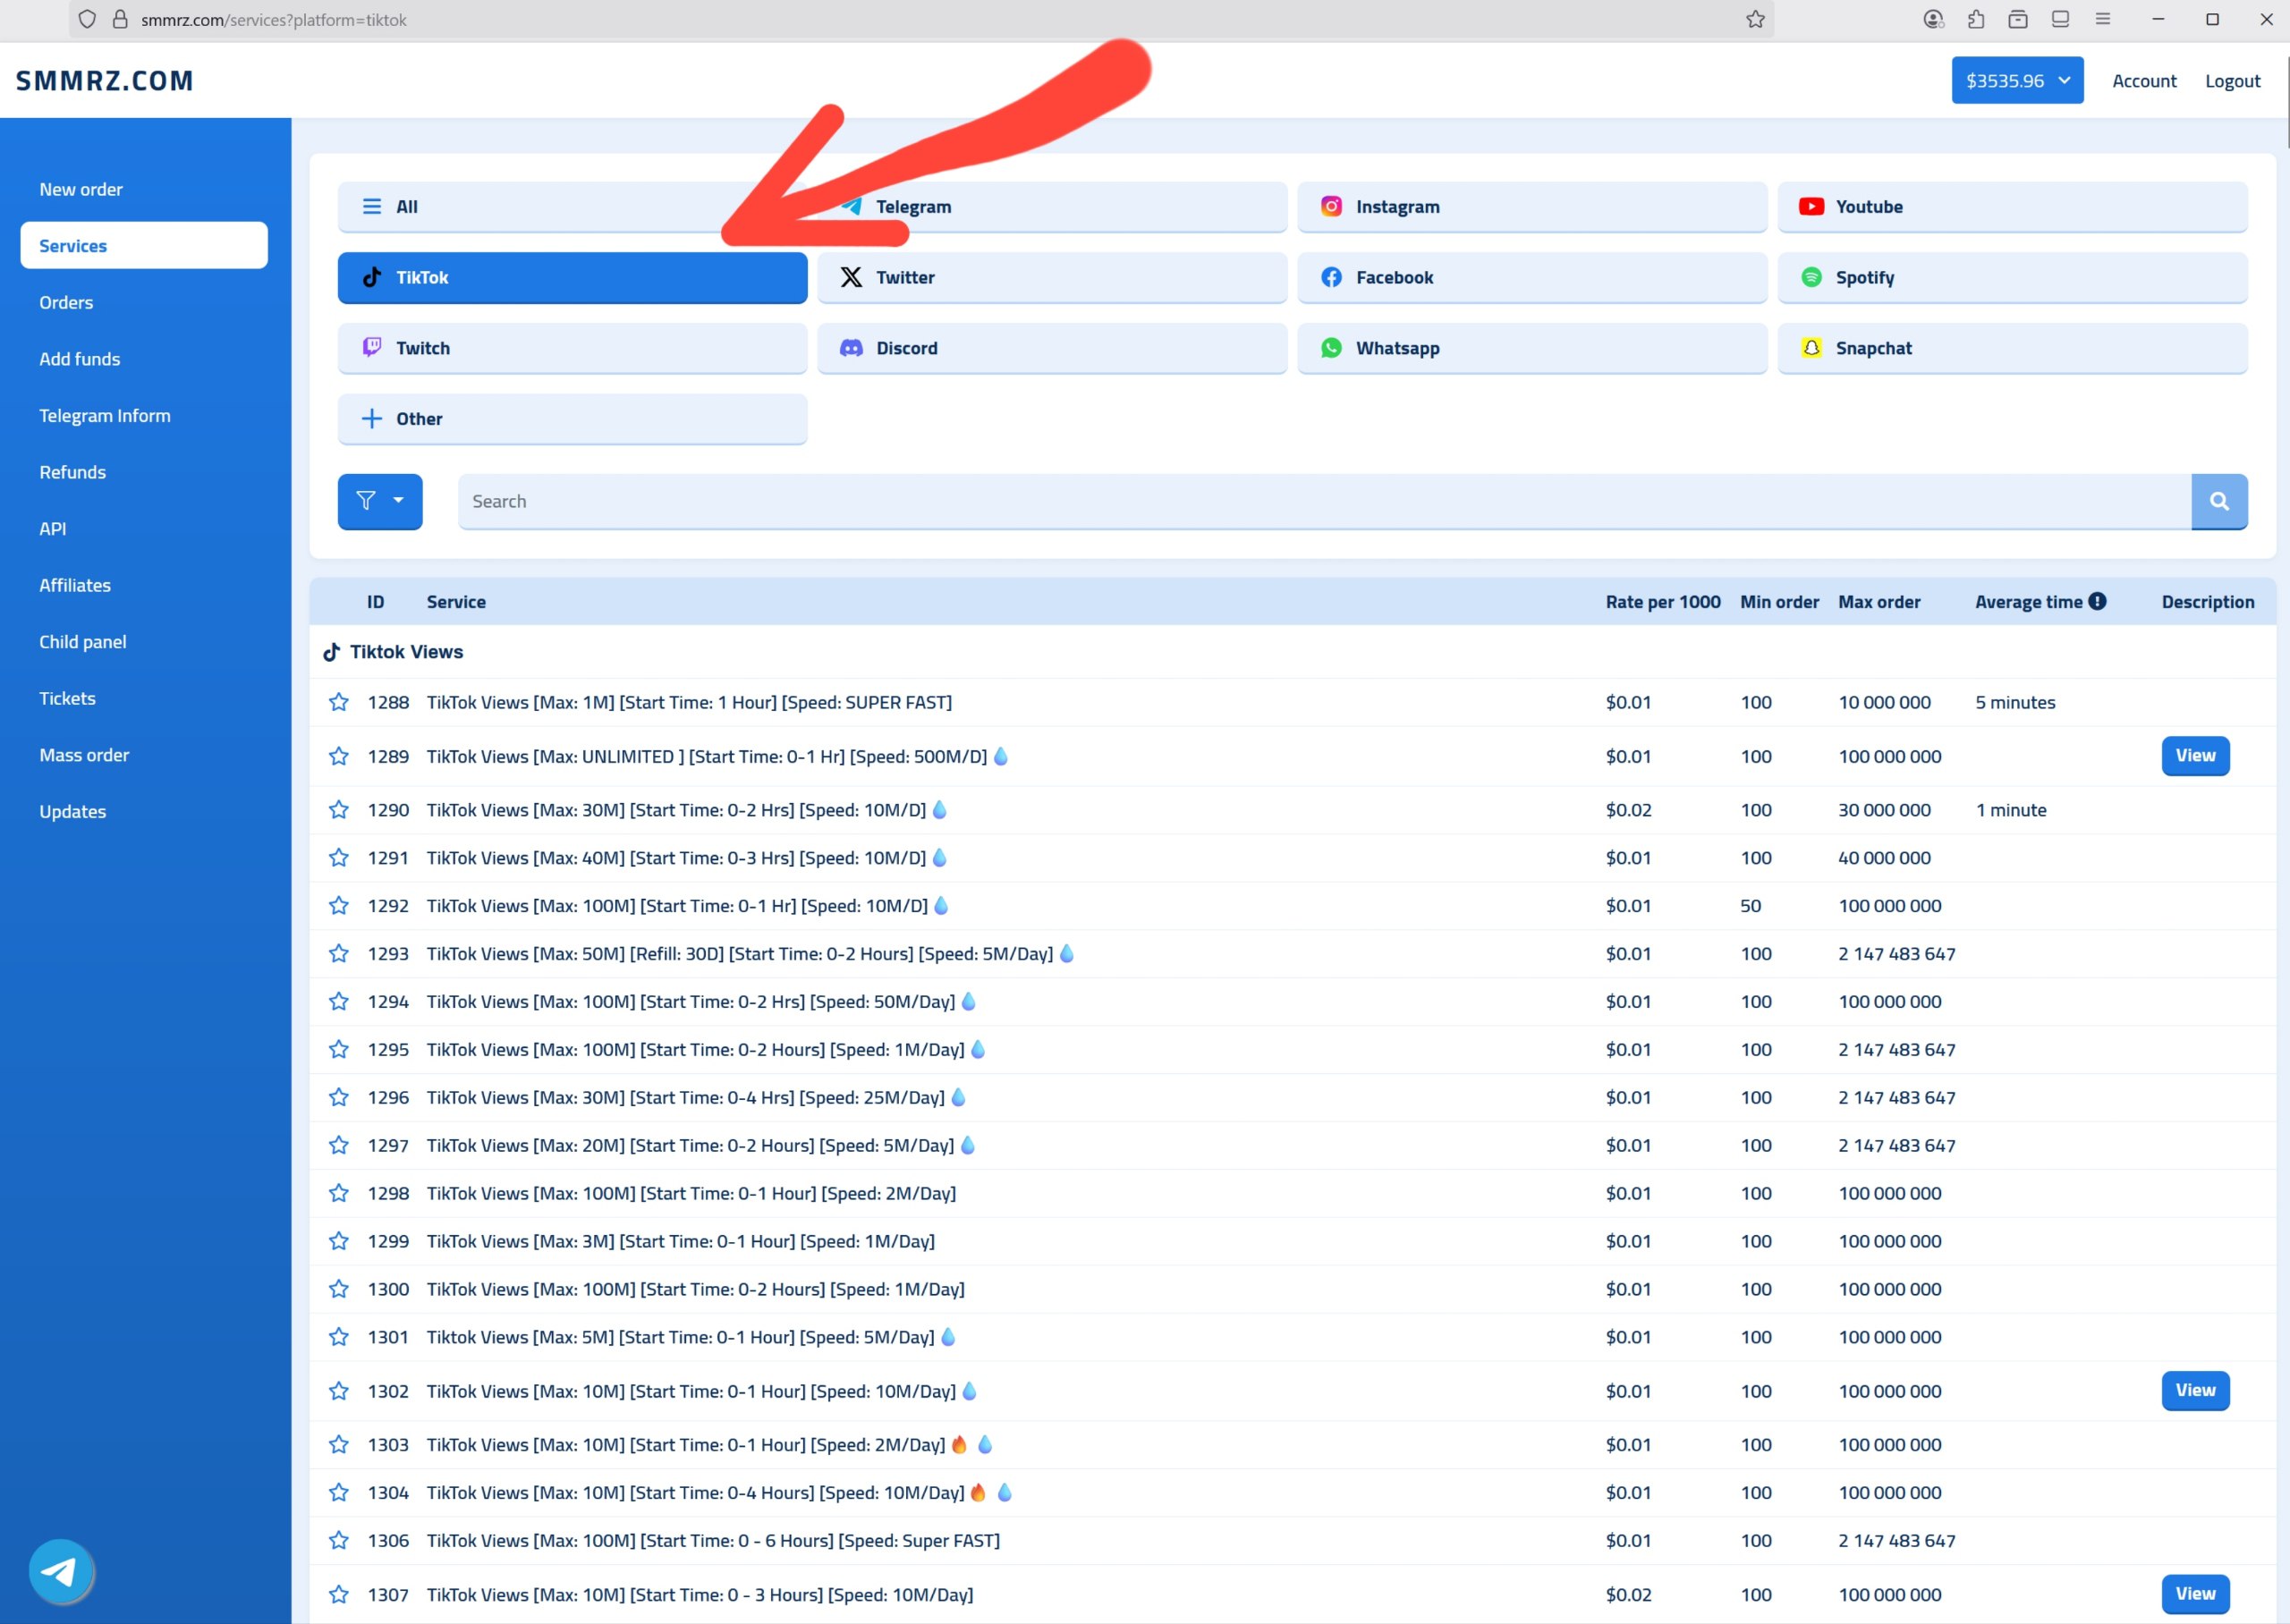Screen dimensions: 2290x1624
Task: Click the search magnifier button
Action: tap(2218, 501)
